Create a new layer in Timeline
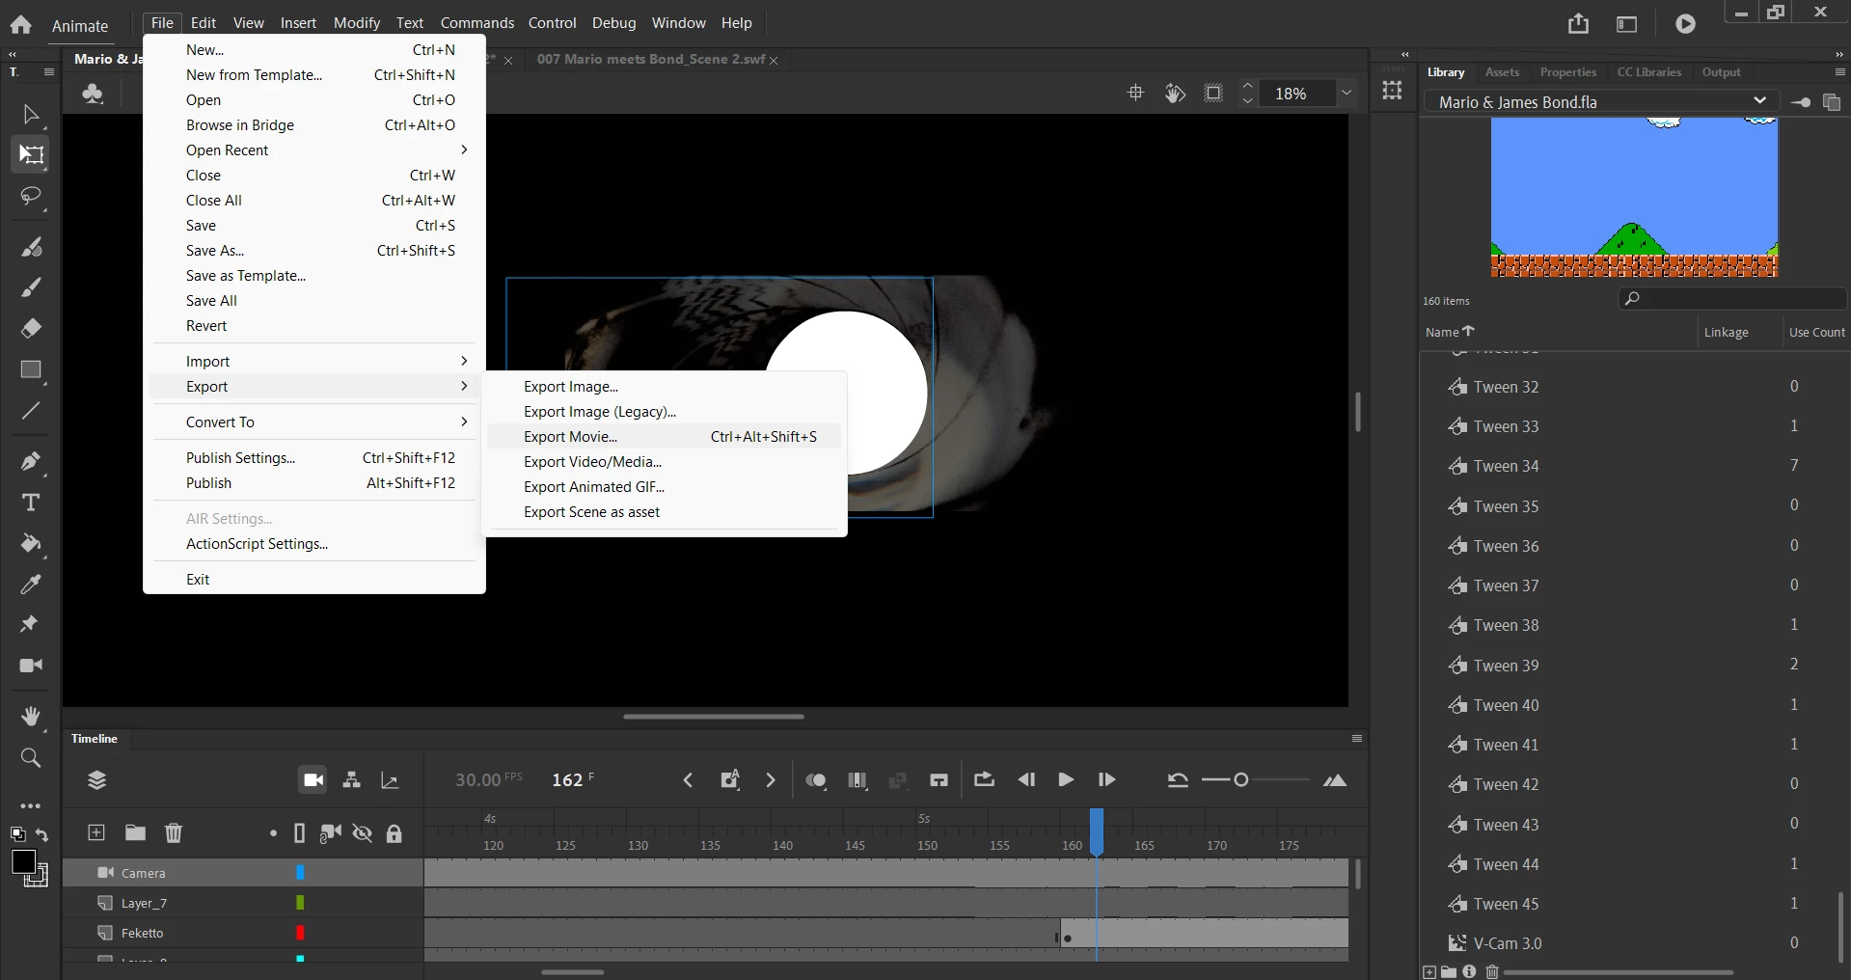This screenshot has width=1851, height=980. coord(96,832)
